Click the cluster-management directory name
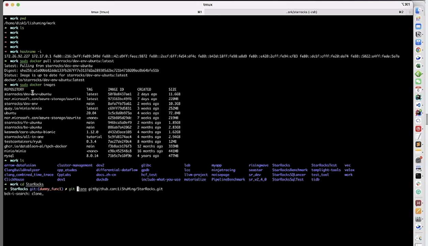This screenshot has width=428, height=246. [x=75, y=165]
